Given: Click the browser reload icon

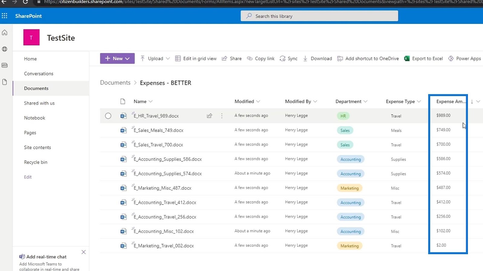Looking at the screenshot, I should pos(26,2).
